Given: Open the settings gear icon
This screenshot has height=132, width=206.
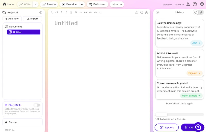Looking at the screenshot, I should pyautogui.click(x=202, y=4).
